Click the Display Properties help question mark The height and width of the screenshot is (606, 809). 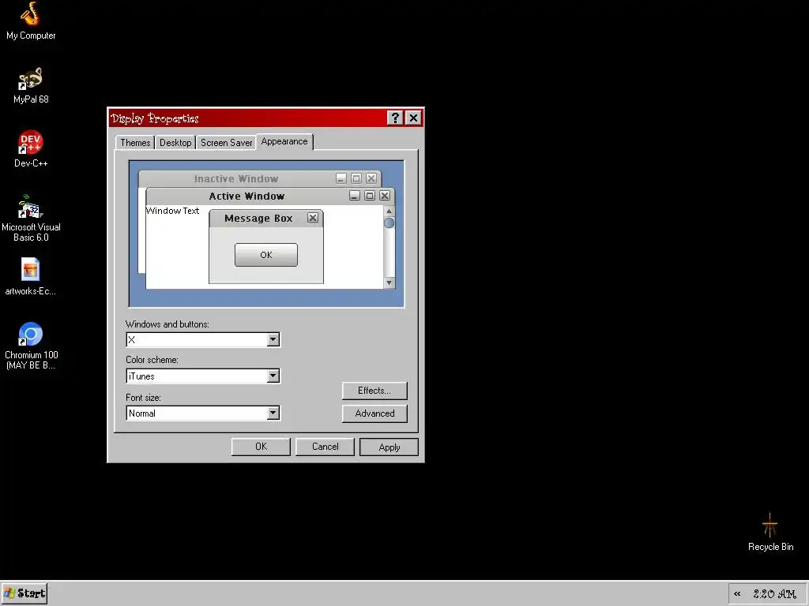tap(395, 118)
